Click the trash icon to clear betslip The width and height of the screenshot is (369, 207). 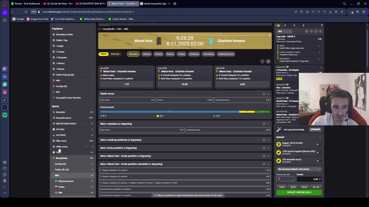tap(320, 31)
